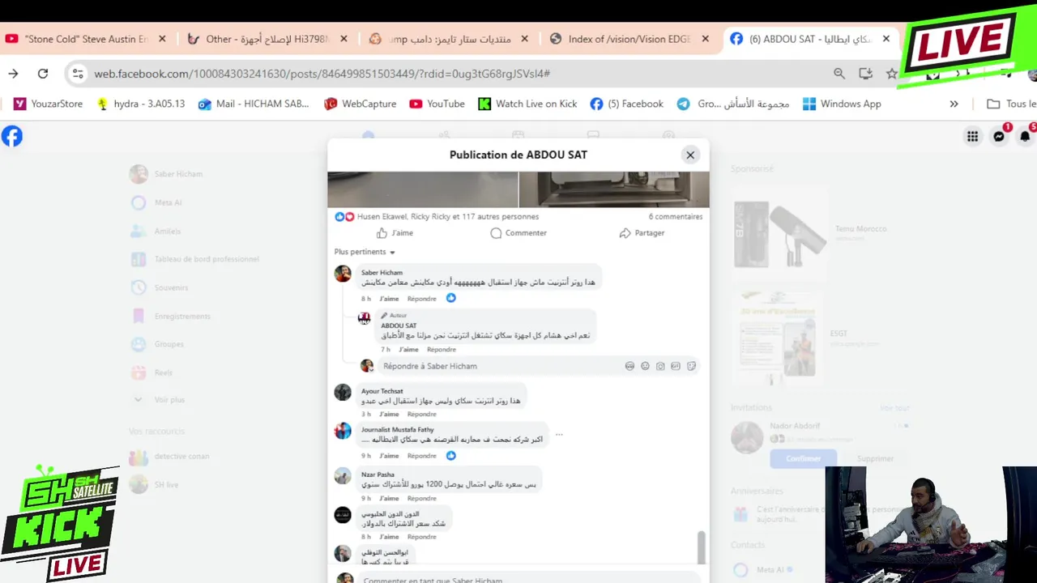The width and height of the screenshot is (1037, 583).
Task: Open avatar sticker picker in reply box
Action: pos(629,366)
